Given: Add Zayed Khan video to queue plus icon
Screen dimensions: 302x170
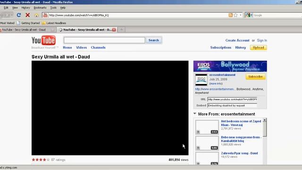Looking at the screenshot, I should click(x=198, y=132).
